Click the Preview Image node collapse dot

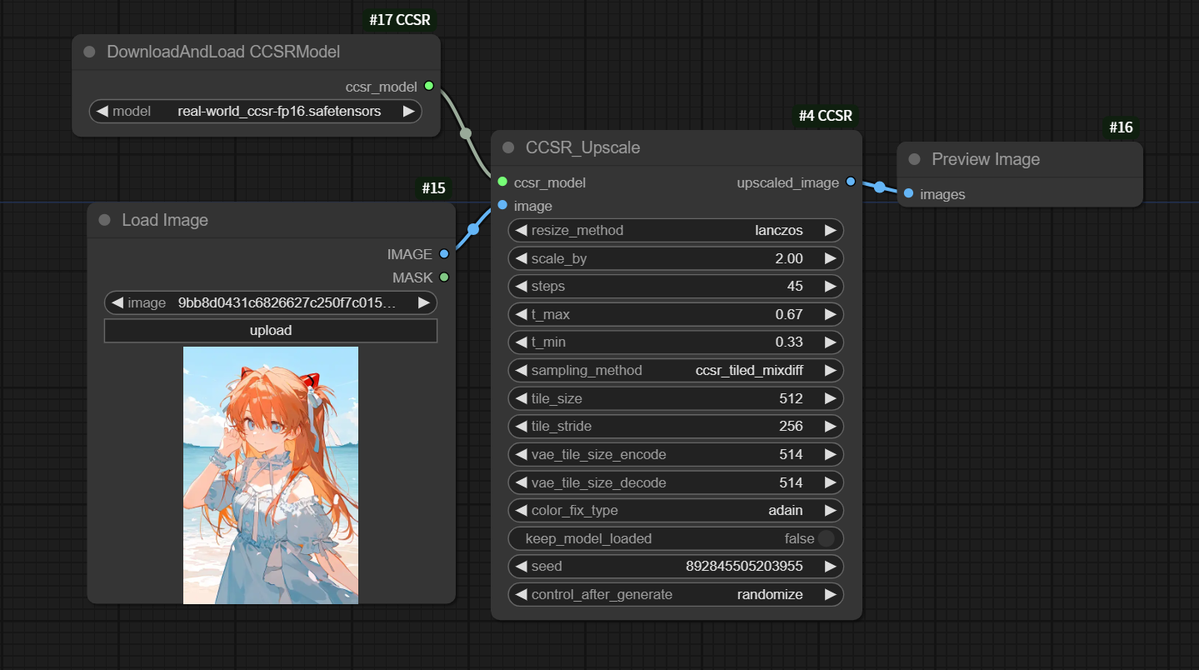click(914, 159)
